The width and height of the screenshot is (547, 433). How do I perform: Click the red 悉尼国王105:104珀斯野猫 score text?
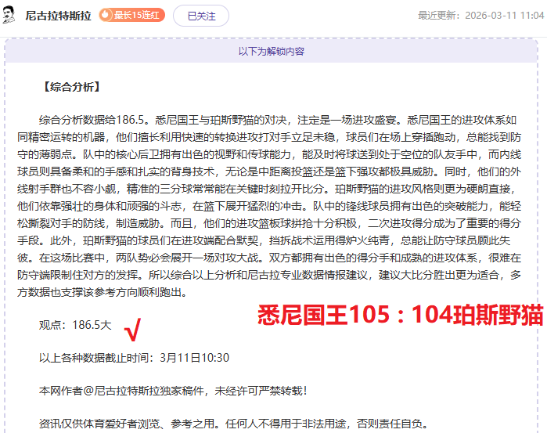[400, 315]
